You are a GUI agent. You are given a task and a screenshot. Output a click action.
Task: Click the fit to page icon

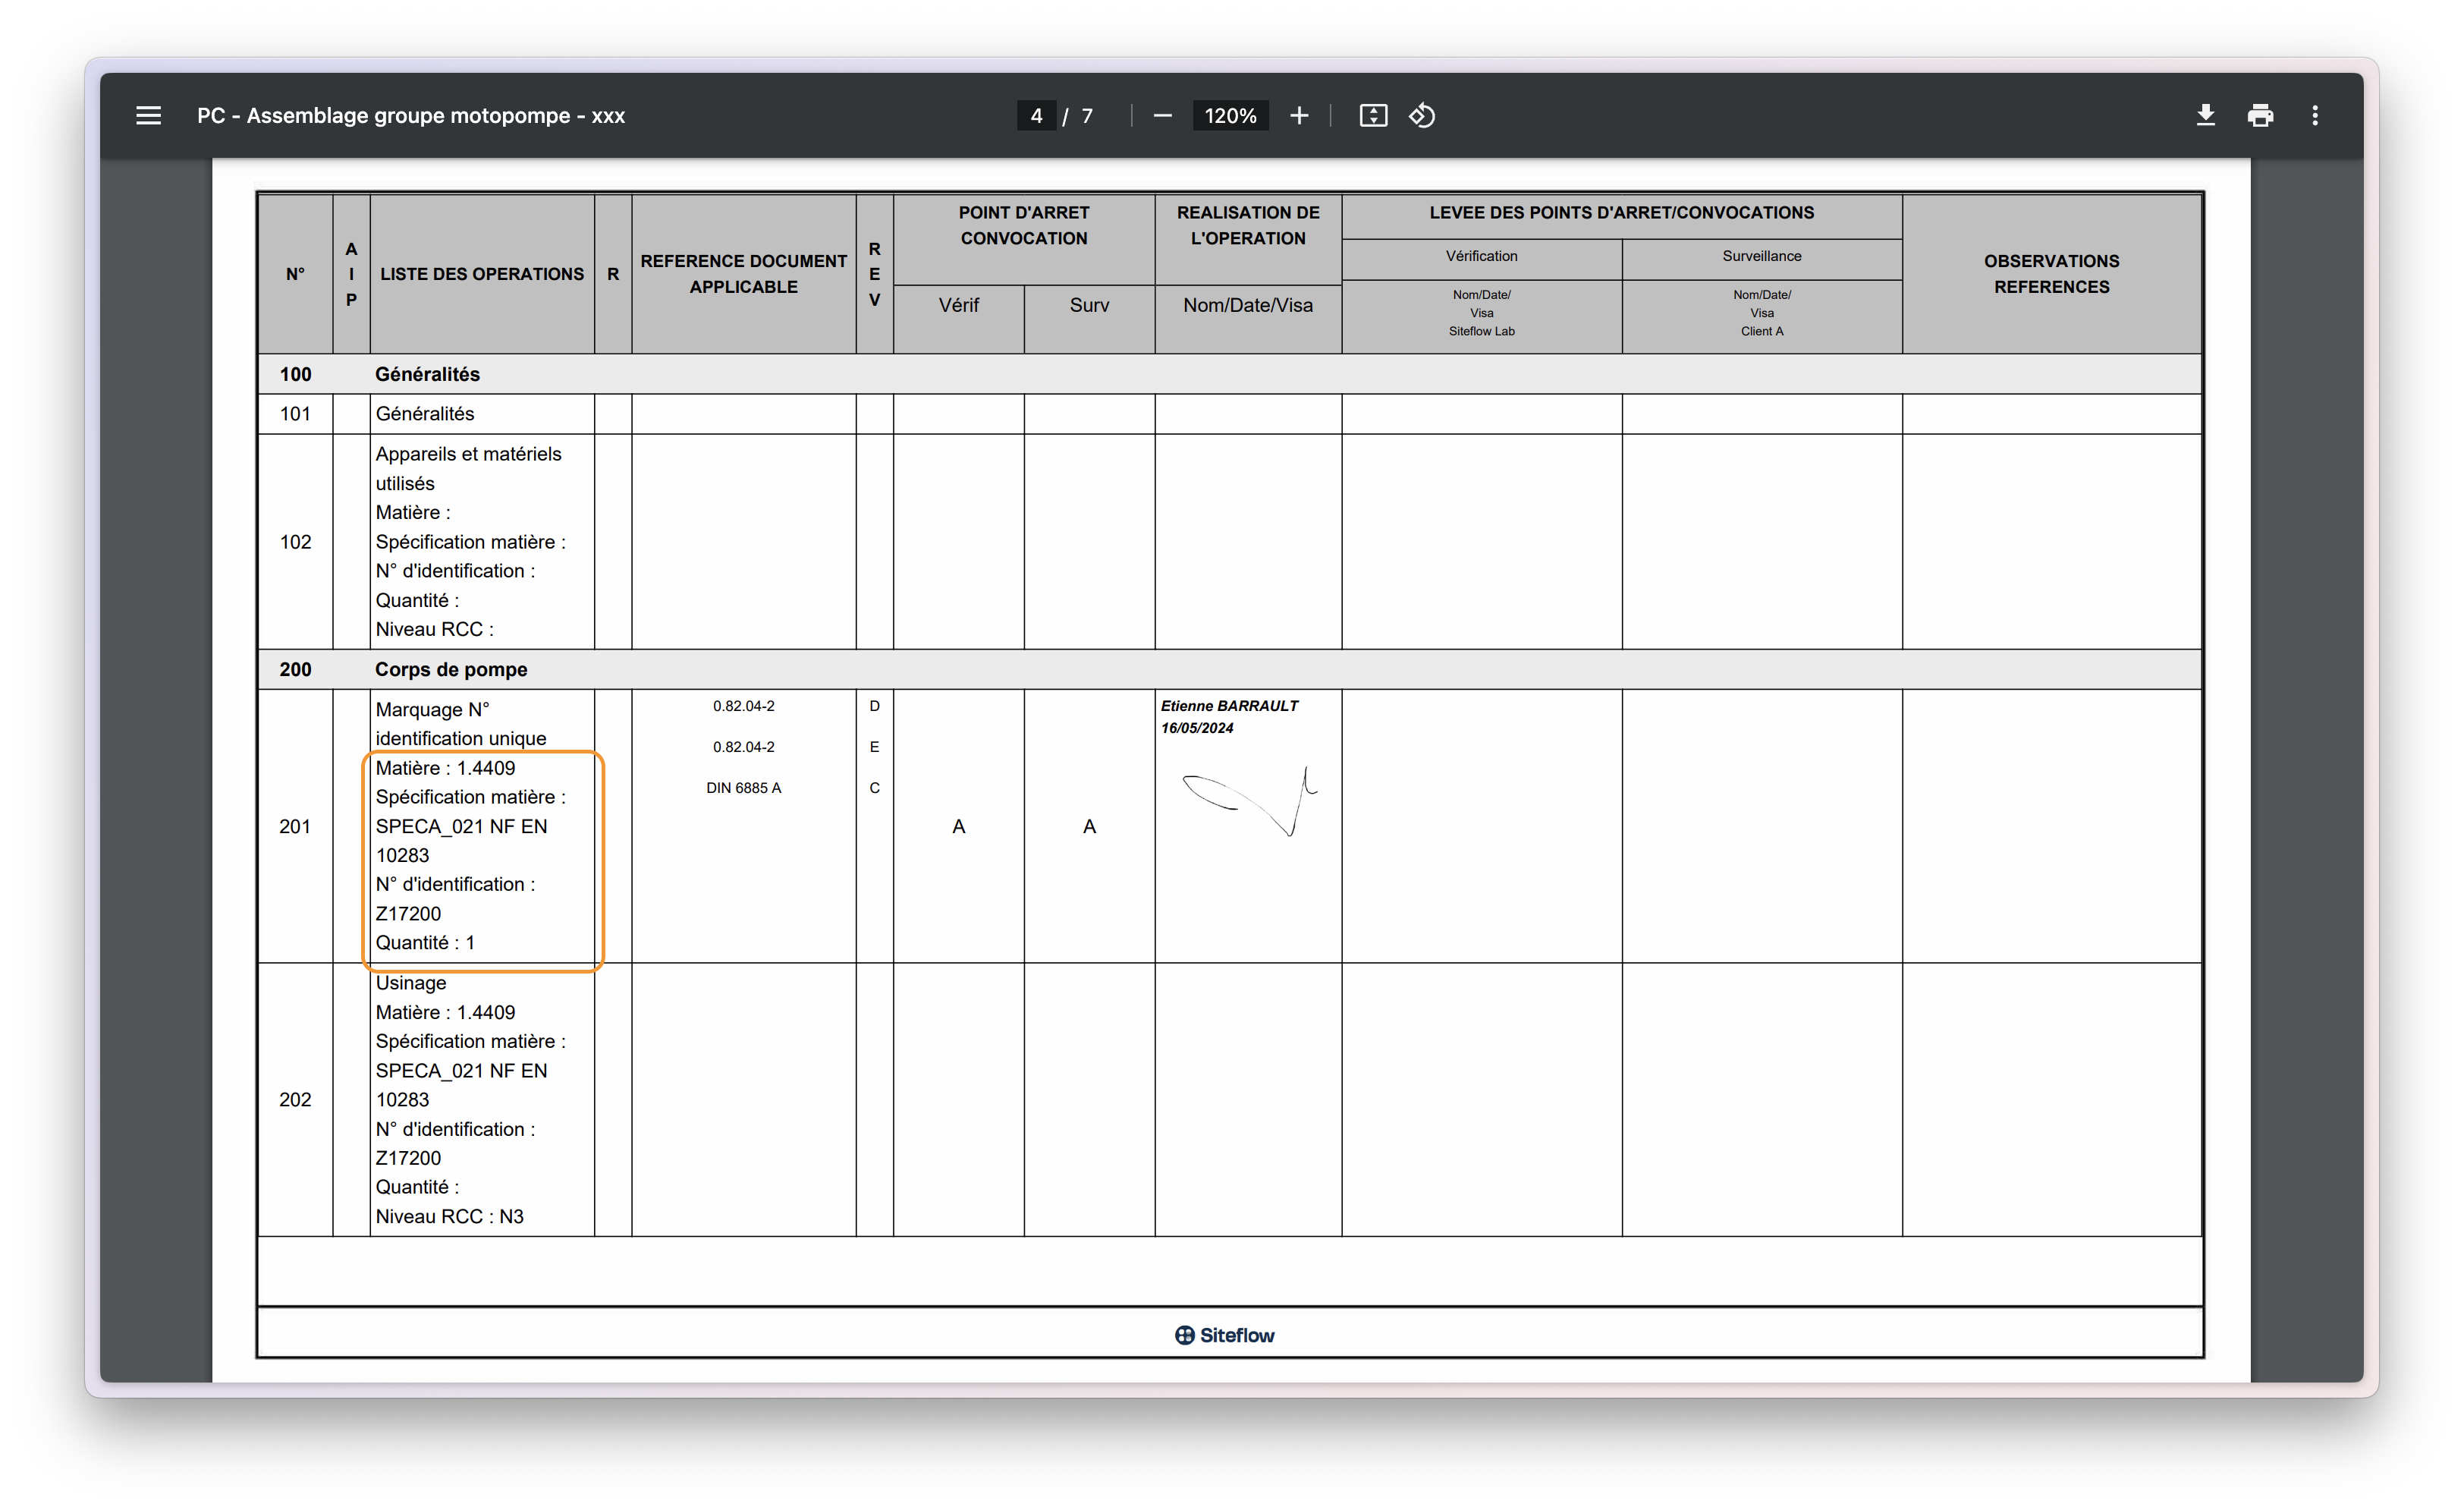pyautogui.click(x=1373, y=116)
